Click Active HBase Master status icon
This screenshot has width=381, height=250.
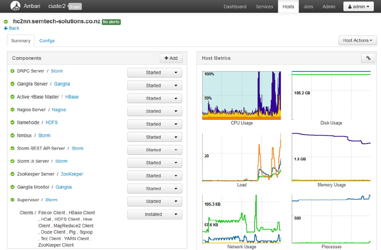click(12, 97)
